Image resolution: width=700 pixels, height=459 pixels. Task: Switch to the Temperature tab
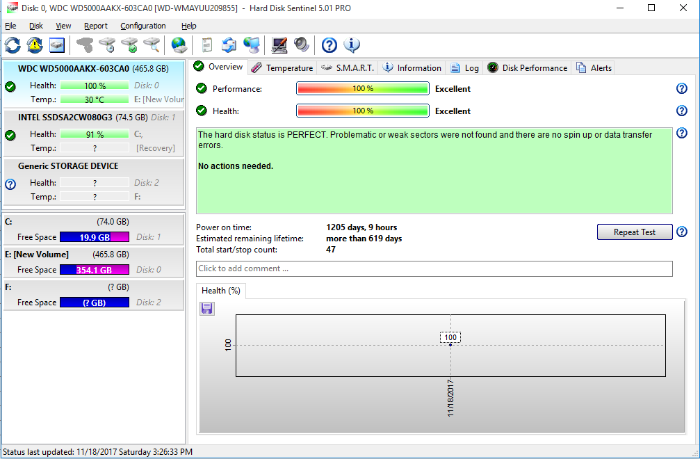click(282, 67)
